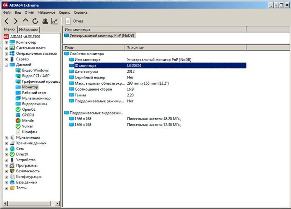Expand the Устройства tree node

click(x=6, y=160)
